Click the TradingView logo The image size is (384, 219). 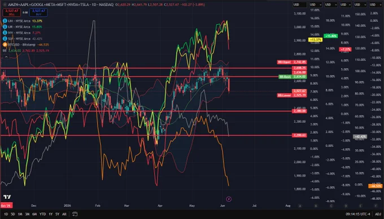[7, 197]
